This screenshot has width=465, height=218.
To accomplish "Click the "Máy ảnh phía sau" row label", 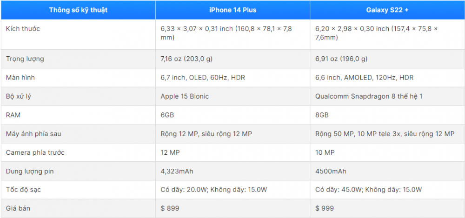I will (33, 134).
